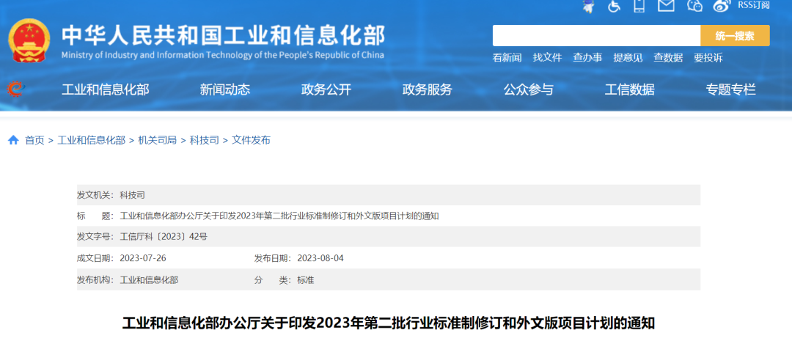Click the mail envelope icon

(x=666, y=6)
